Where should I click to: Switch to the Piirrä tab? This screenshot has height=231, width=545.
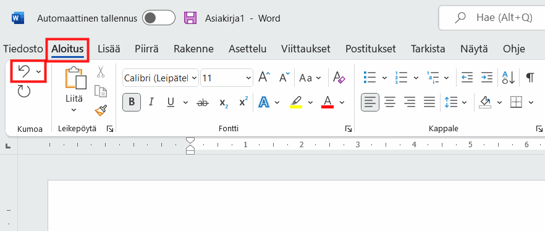[146, 49]
